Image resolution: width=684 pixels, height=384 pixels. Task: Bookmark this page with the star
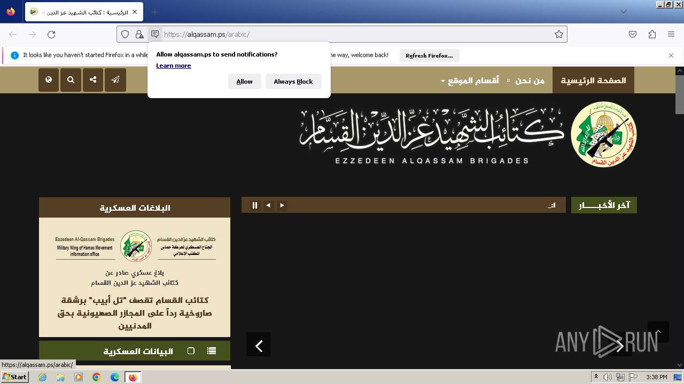(559, 34)
